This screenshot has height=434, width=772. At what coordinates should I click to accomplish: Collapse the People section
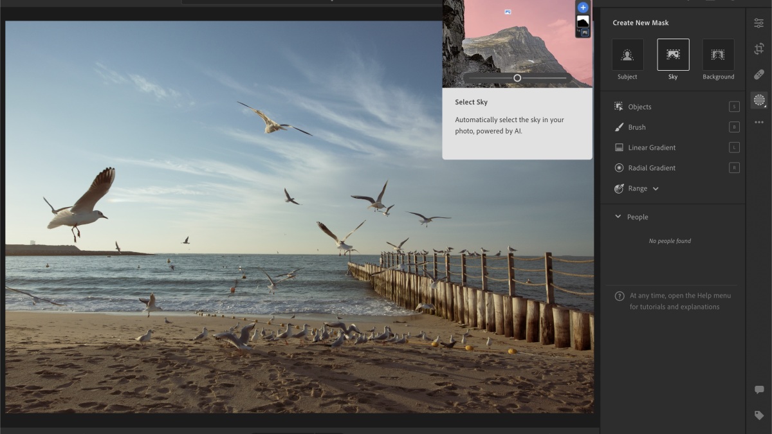[618, 217]
